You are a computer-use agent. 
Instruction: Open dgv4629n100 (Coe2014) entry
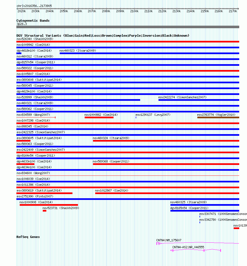tap(34, 91)
